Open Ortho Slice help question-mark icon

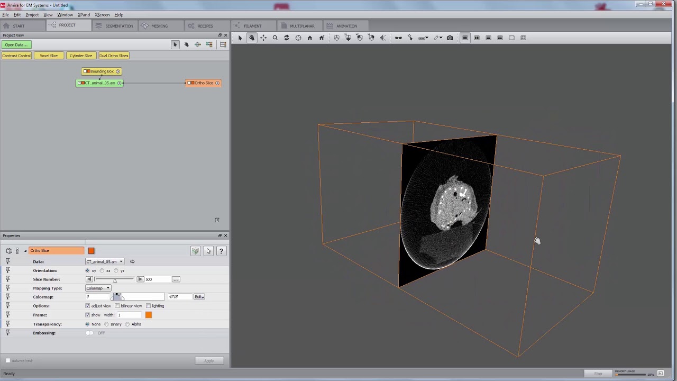coord(221,251)
